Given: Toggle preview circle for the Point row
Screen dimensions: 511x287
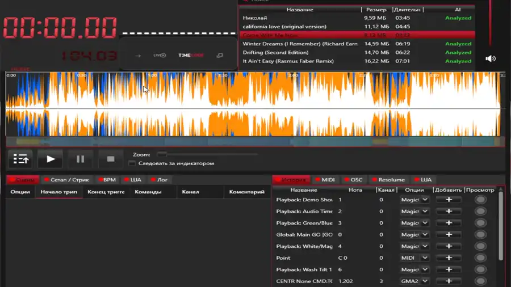Looking at the screenshot, I should click(480, 258).
